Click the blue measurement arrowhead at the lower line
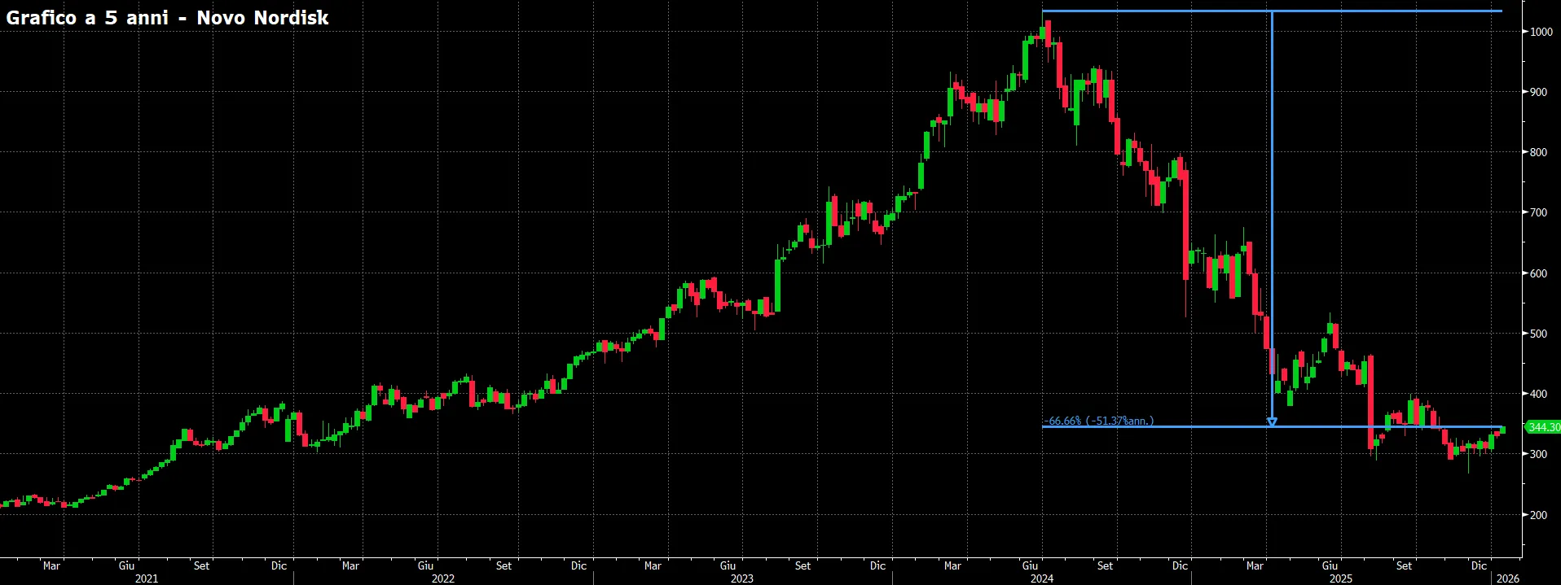The width and height of the screenshot is (1561, 585). tap(1272, 421)
